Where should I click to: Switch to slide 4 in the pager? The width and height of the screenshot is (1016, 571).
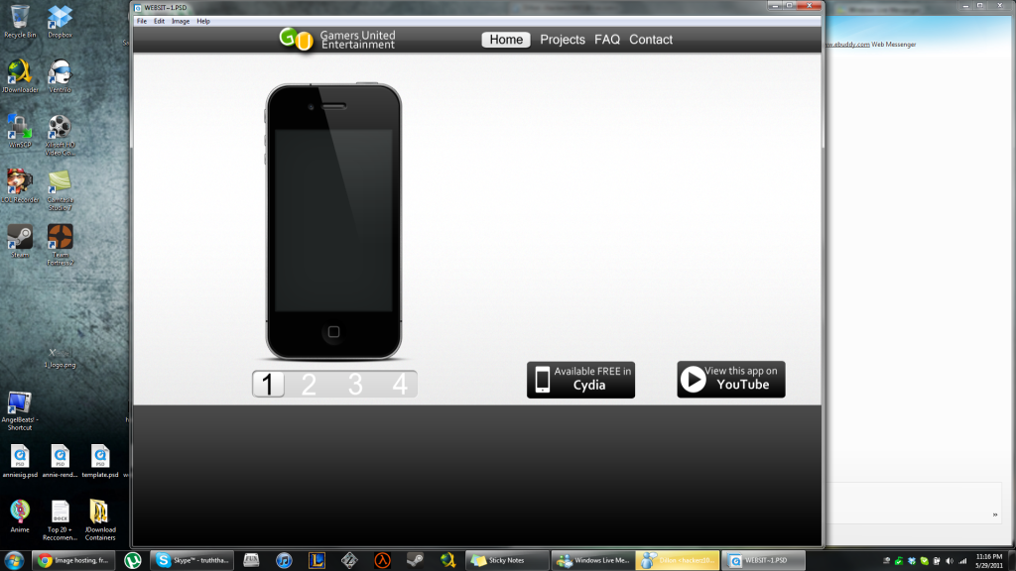pyautogui.click(x=400, y=385)
